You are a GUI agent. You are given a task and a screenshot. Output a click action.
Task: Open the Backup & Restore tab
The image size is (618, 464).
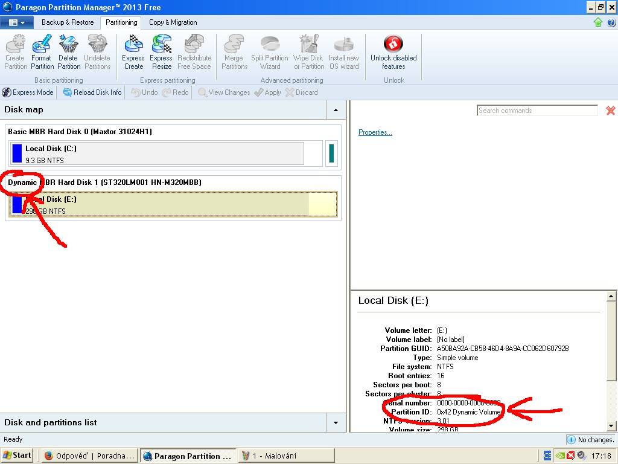68,22
